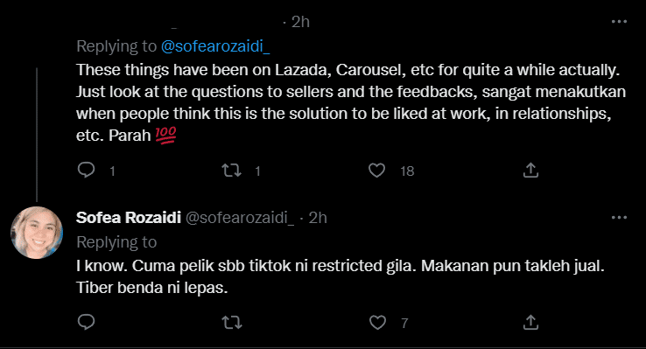This screenshot has width=646, height=349.
Task: Open the tweet text about tiktok restricted
Action: tap(341, 276)
